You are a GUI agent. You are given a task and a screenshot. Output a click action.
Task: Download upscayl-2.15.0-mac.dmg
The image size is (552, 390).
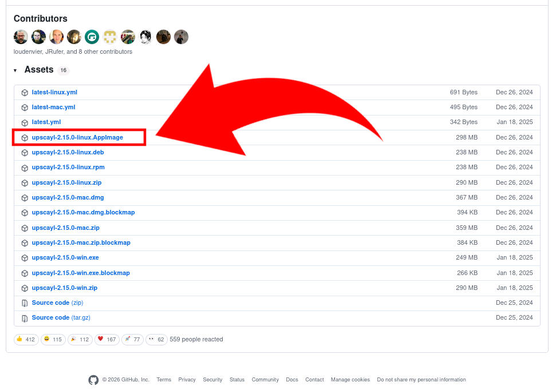coord(68,198)
